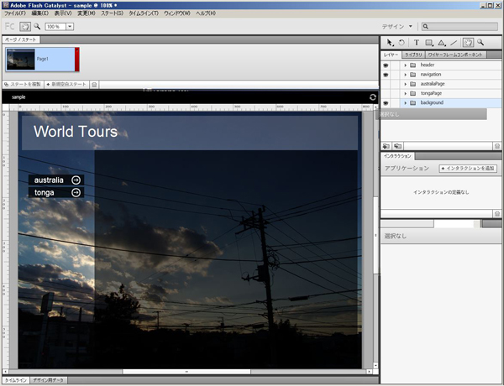Select the Zoom tool in tools panel

[480, 42]
